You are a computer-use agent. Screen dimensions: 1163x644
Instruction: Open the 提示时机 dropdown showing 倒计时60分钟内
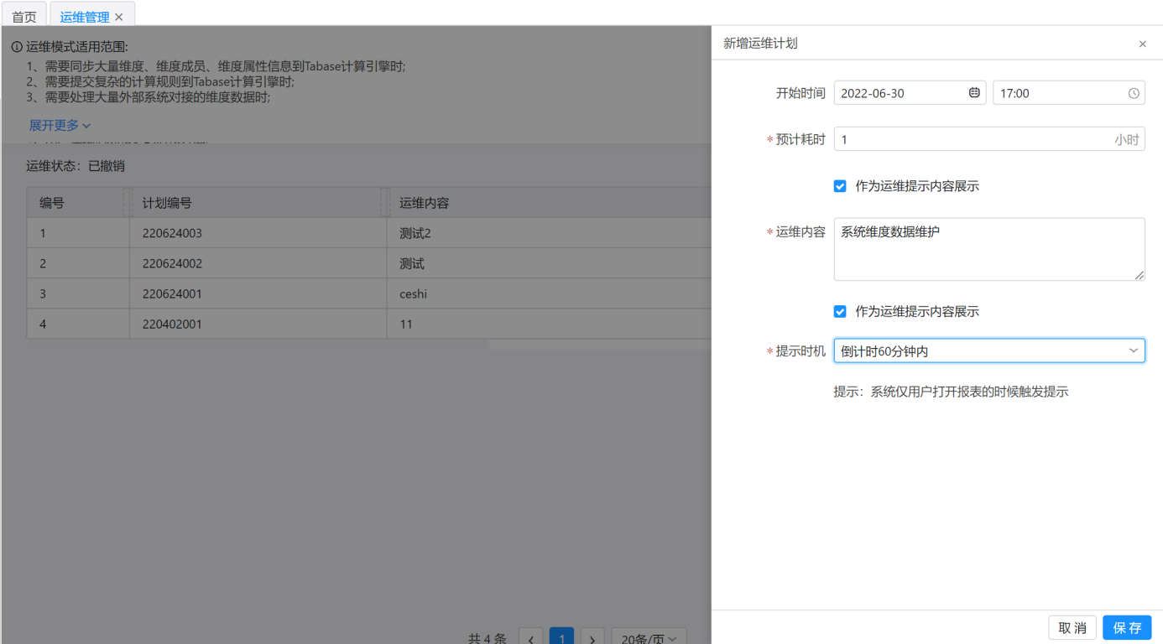click(988, 351)
